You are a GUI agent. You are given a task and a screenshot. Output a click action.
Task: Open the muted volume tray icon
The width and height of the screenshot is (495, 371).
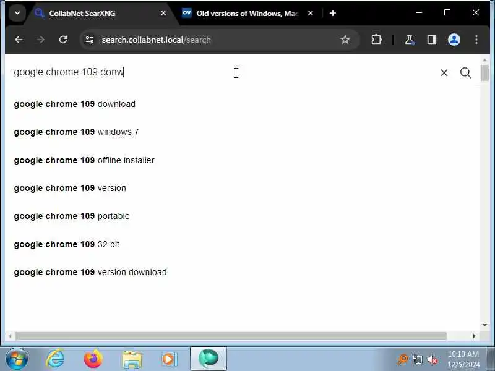coord(433,360)
